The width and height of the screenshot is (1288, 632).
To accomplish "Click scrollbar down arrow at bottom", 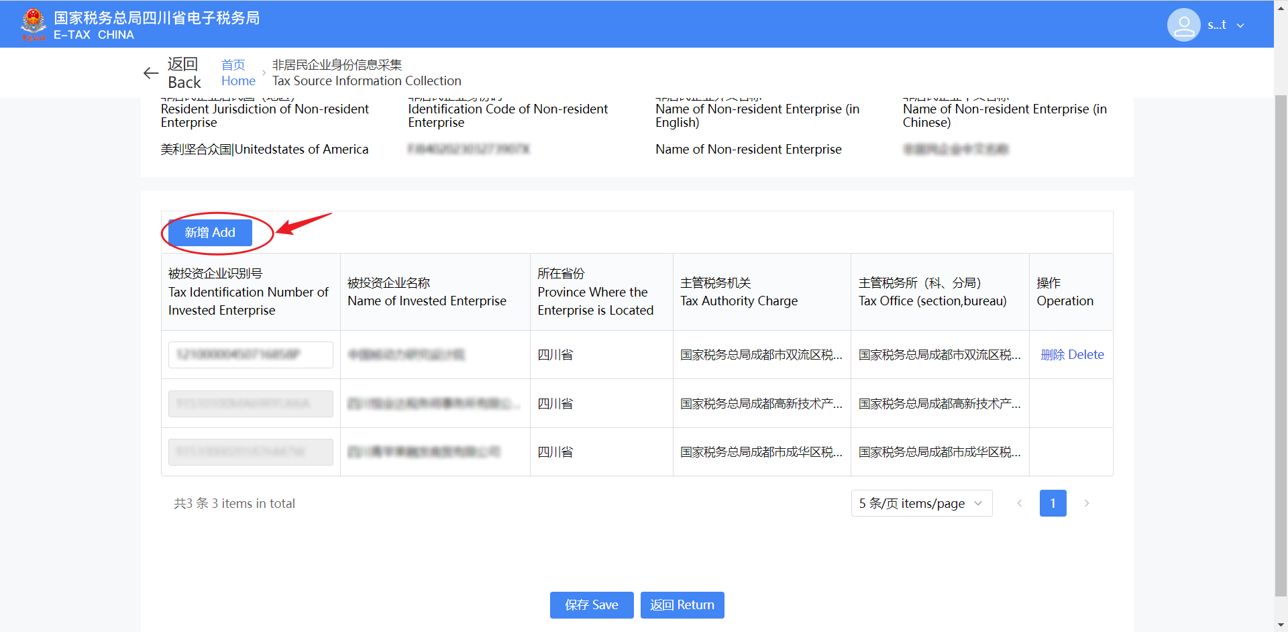I will (x=1281, y=625).
